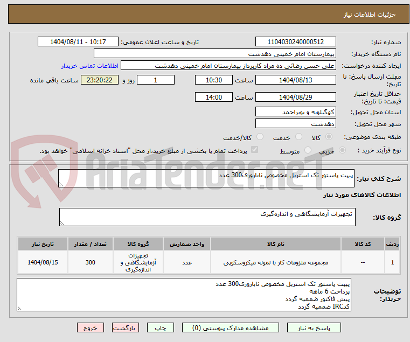The image size is (410, 342).
Task: Click the 'اطلاعات کالاهای مورد نیاز' section heading
Action: click(x=362, y=195)
